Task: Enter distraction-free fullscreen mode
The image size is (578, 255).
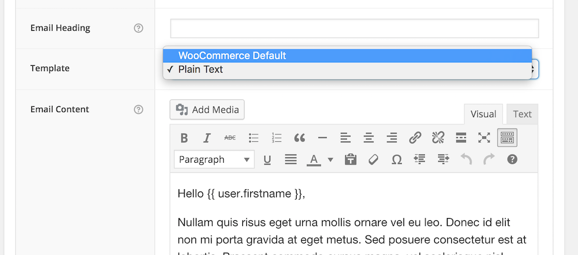Action: [484, 138]
